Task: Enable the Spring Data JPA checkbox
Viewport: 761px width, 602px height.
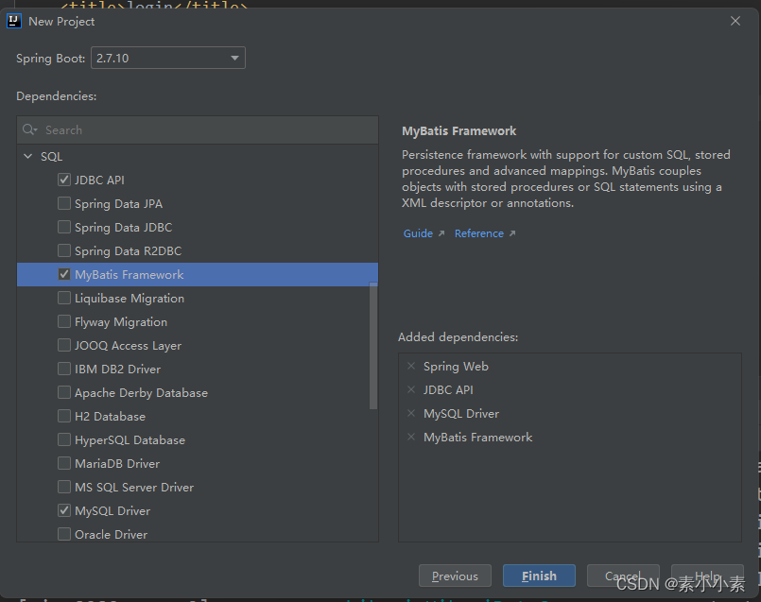Action: 64,203
